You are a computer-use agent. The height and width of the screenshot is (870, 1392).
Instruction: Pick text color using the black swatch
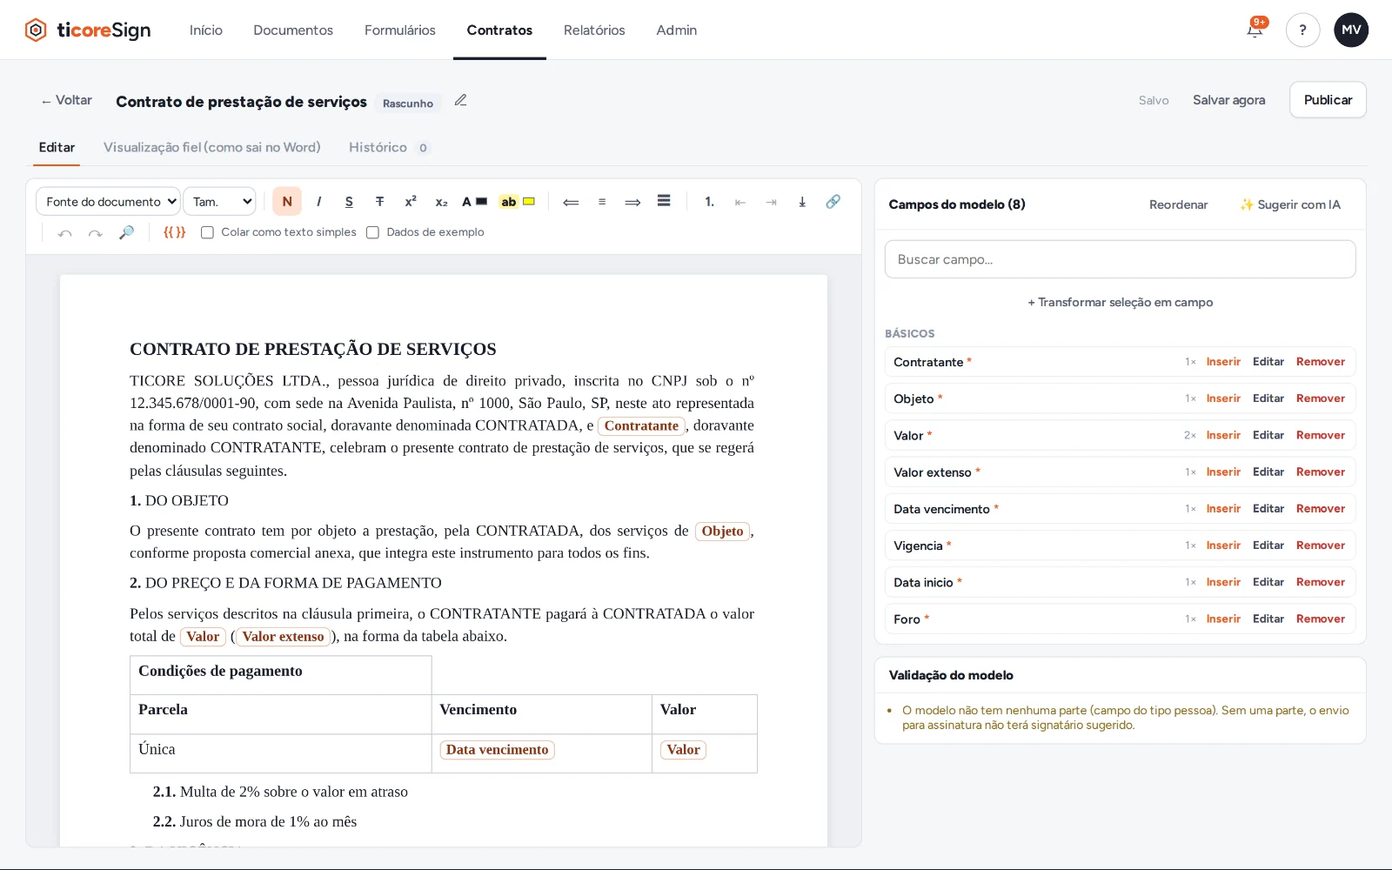pyautogui.click(x=481, y=202)
